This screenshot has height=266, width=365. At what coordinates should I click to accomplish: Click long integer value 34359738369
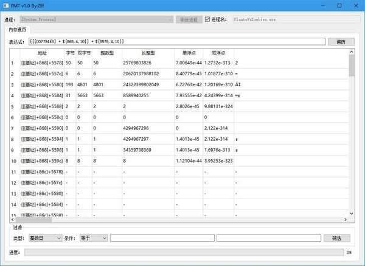(x=137, y=150)
